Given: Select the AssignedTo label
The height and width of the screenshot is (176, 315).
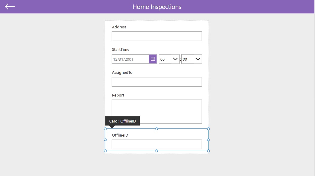Looking at the screenshot, I should point(122,72).
